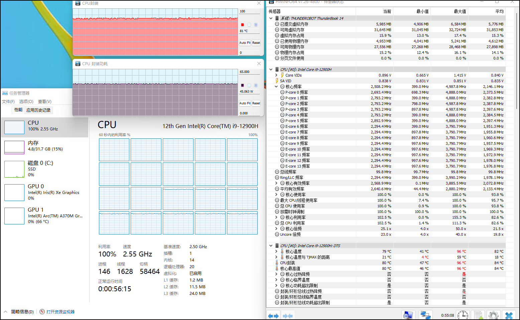Click the HWiNFO expand-columns blue arrows icon

pos(273,315)
